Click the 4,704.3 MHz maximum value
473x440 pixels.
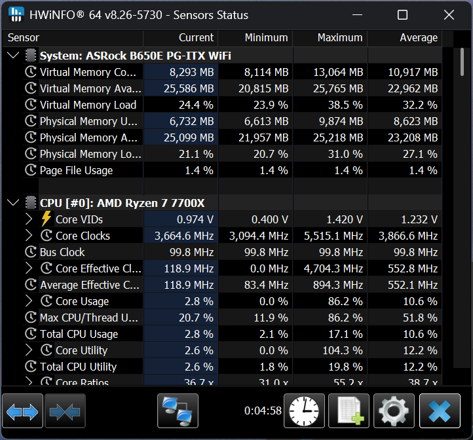[333, 268]
